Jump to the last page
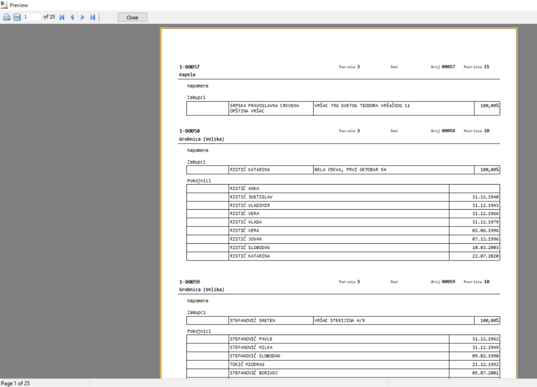Viewport: 537px width, 387px height. point(93,17)
